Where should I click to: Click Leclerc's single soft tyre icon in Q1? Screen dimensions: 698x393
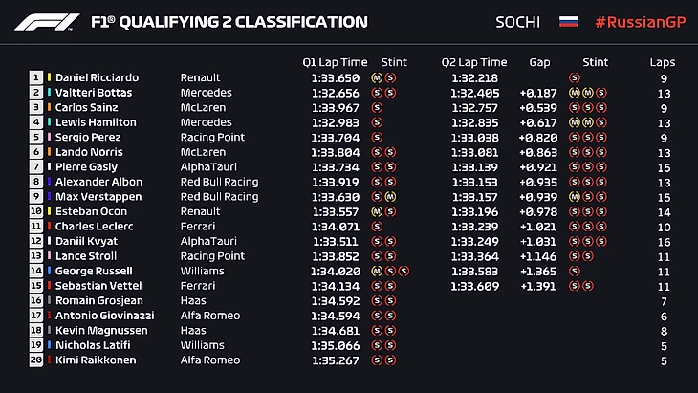coord(378,227)
